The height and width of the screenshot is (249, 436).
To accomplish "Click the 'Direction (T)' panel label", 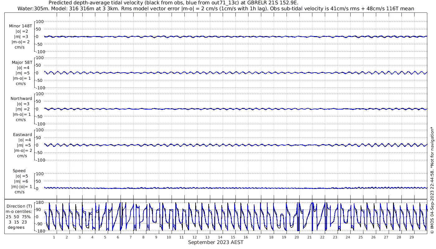I will 19,206.
